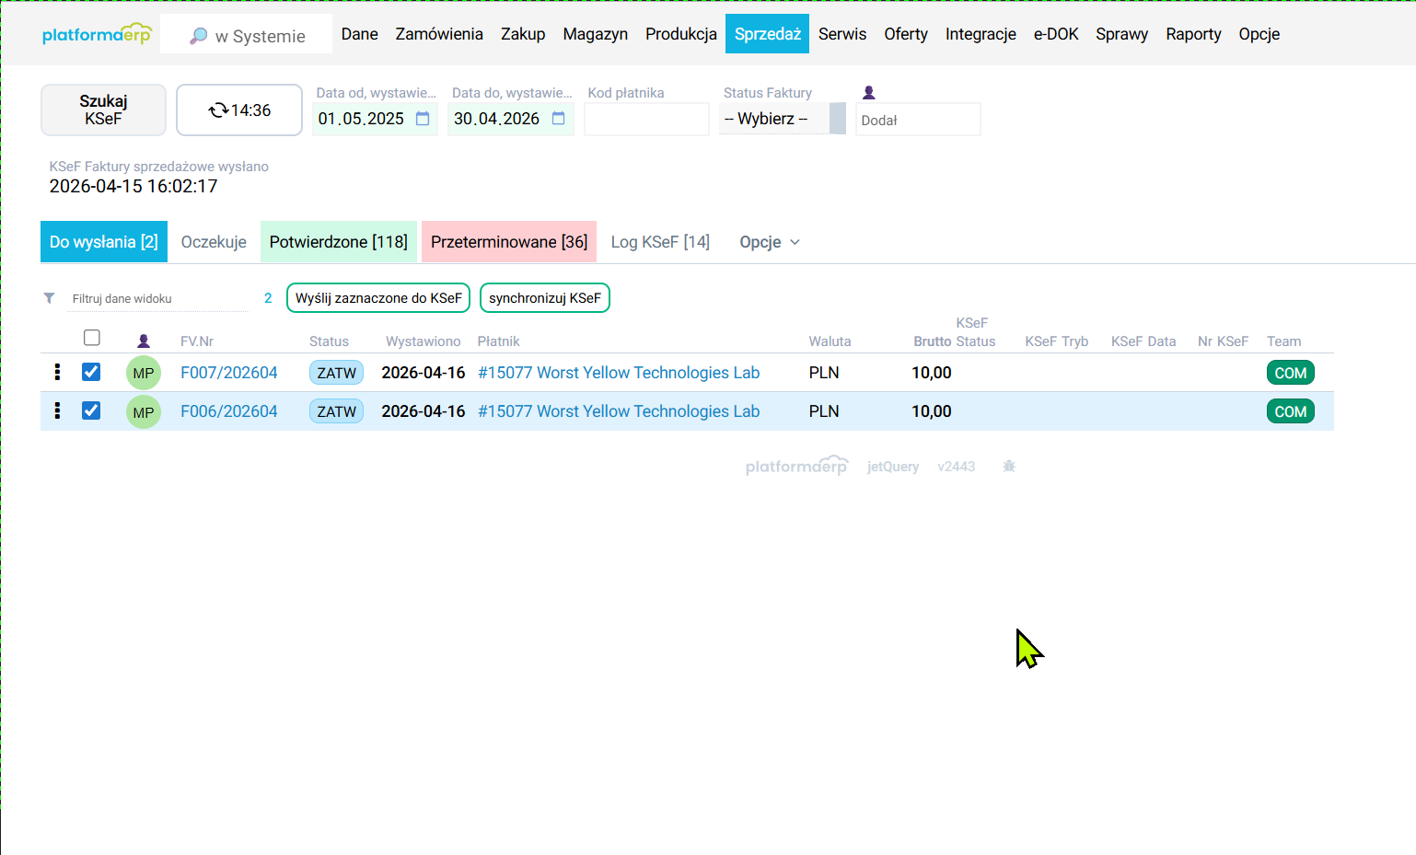Viewport: 1416px width, 855px height.
Task: Open three-dot menu for invoice F006/202604
Action: tap(57, 410)
